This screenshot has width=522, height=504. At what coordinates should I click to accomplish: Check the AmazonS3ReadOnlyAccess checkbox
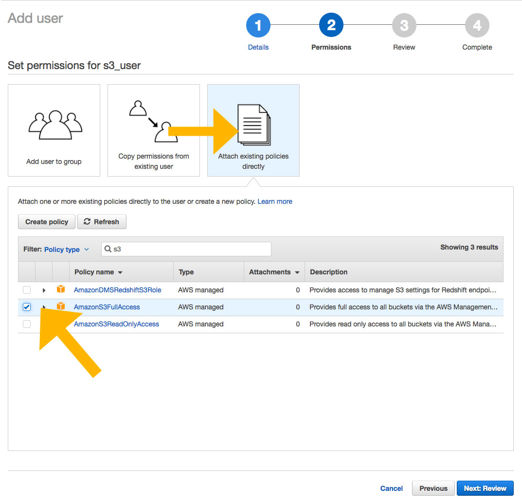[x=27, y=324]
